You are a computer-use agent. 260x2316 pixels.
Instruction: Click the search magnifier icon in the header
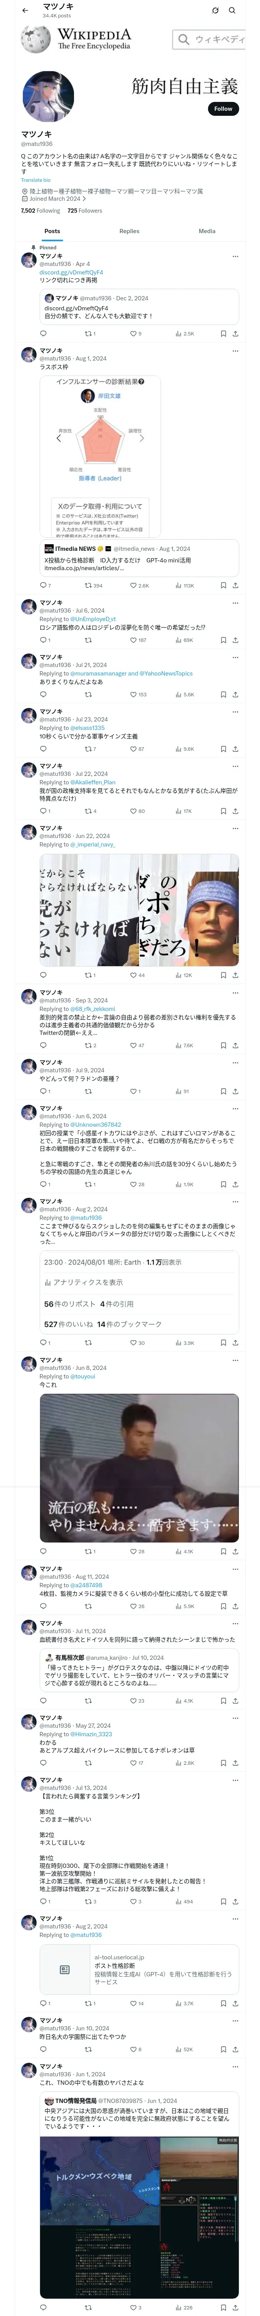click(232, 11)
